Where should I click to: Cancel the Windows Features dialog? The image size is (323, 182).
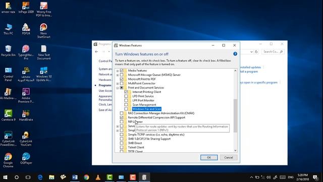point(229,157)
